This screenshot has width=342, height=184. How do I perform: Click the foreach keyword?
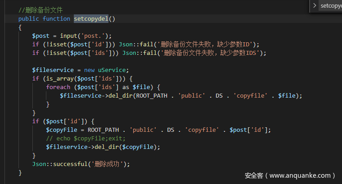(58, 87)
